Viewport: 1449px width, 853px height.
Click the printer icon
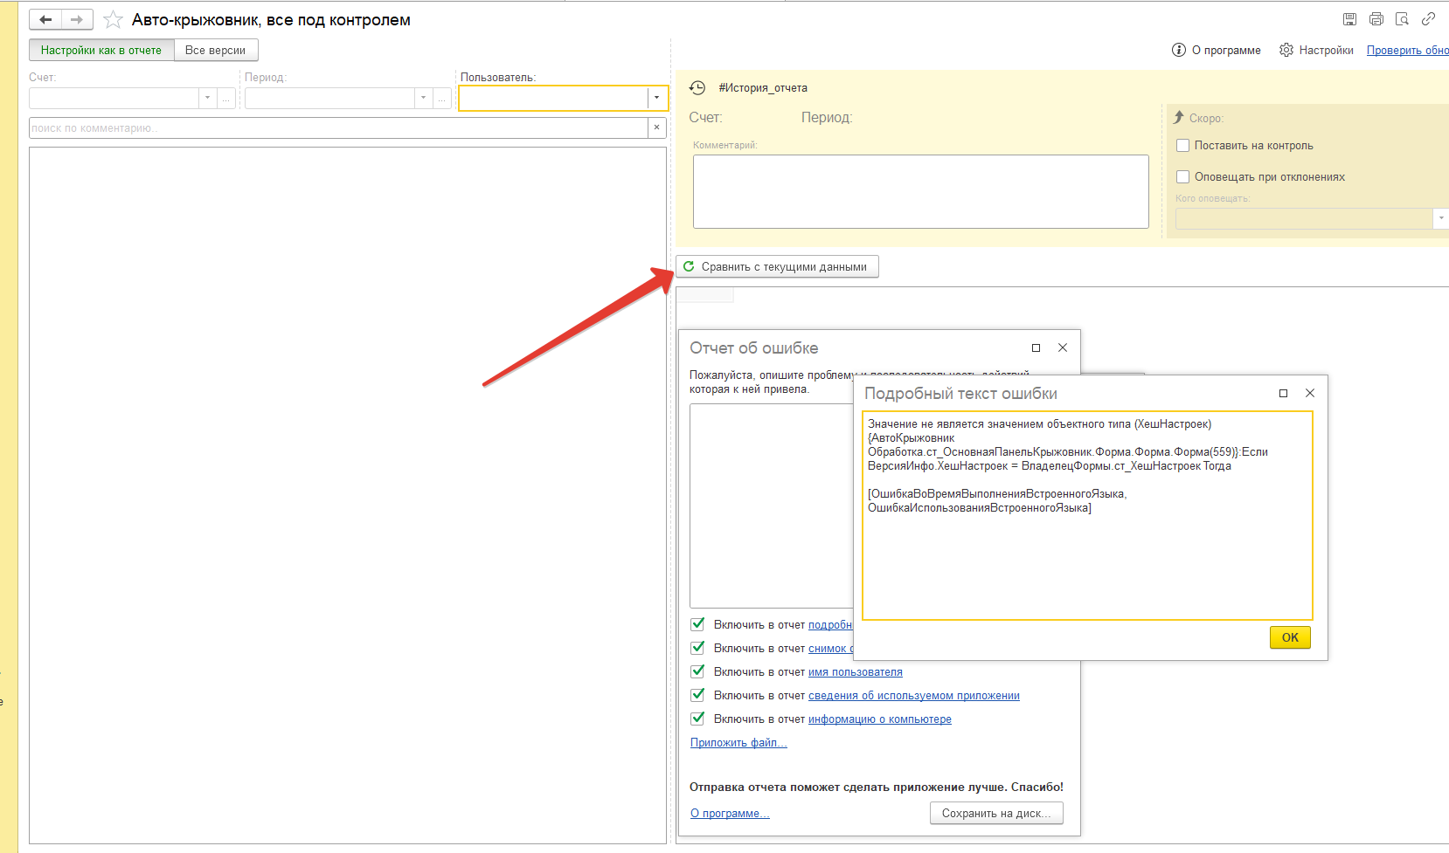click(x=1376, y=19)
